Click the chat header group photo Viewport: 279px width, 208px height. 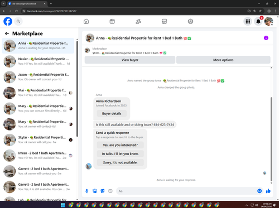click(90, 38)
